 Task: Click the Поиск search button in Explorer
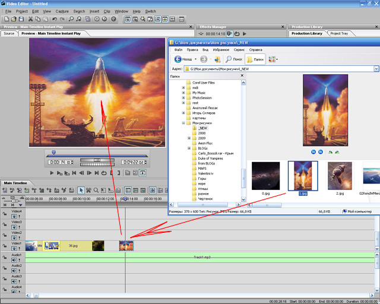click(x=234, y=59)
